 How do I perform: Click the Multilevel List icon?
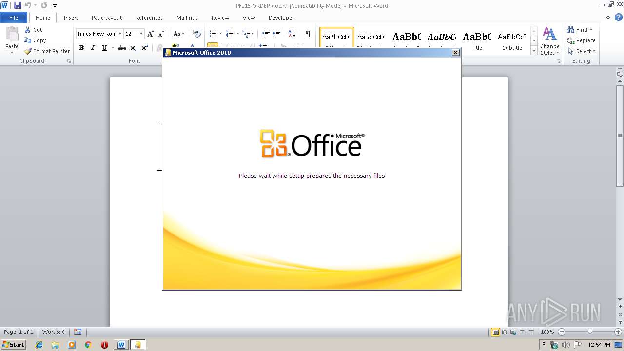coord(247,34)
